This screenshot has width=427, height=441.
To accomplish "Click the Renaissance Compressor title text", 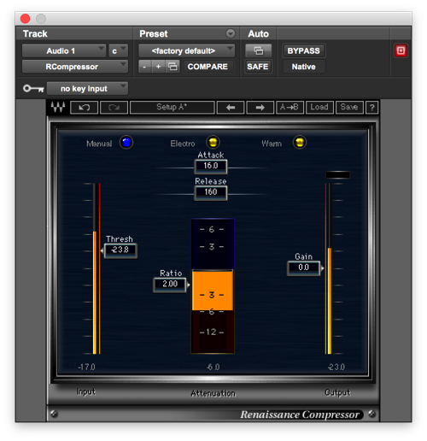I will [300, 415].
